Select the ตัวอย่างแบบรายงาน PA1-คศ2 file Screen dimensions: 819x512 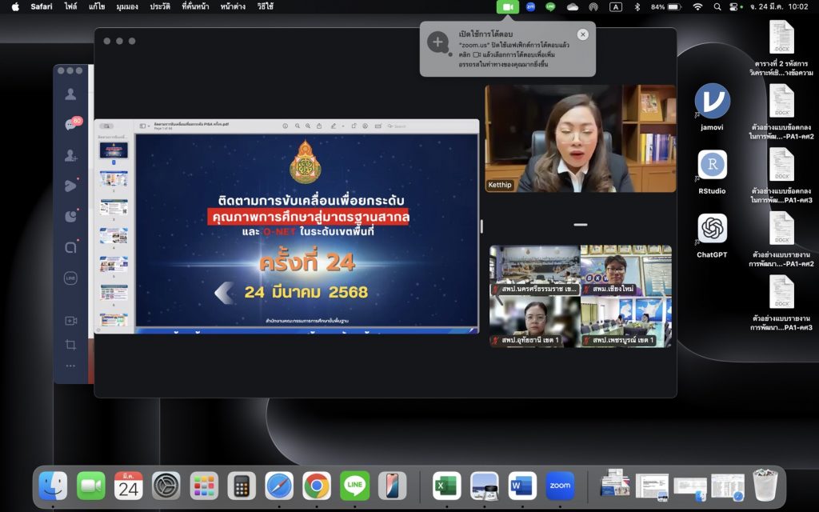(781, 239)
